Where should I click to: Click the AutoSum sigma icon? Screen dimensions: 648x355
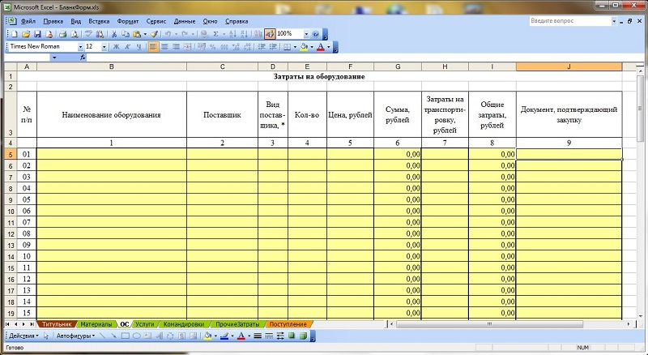(215, 35)
